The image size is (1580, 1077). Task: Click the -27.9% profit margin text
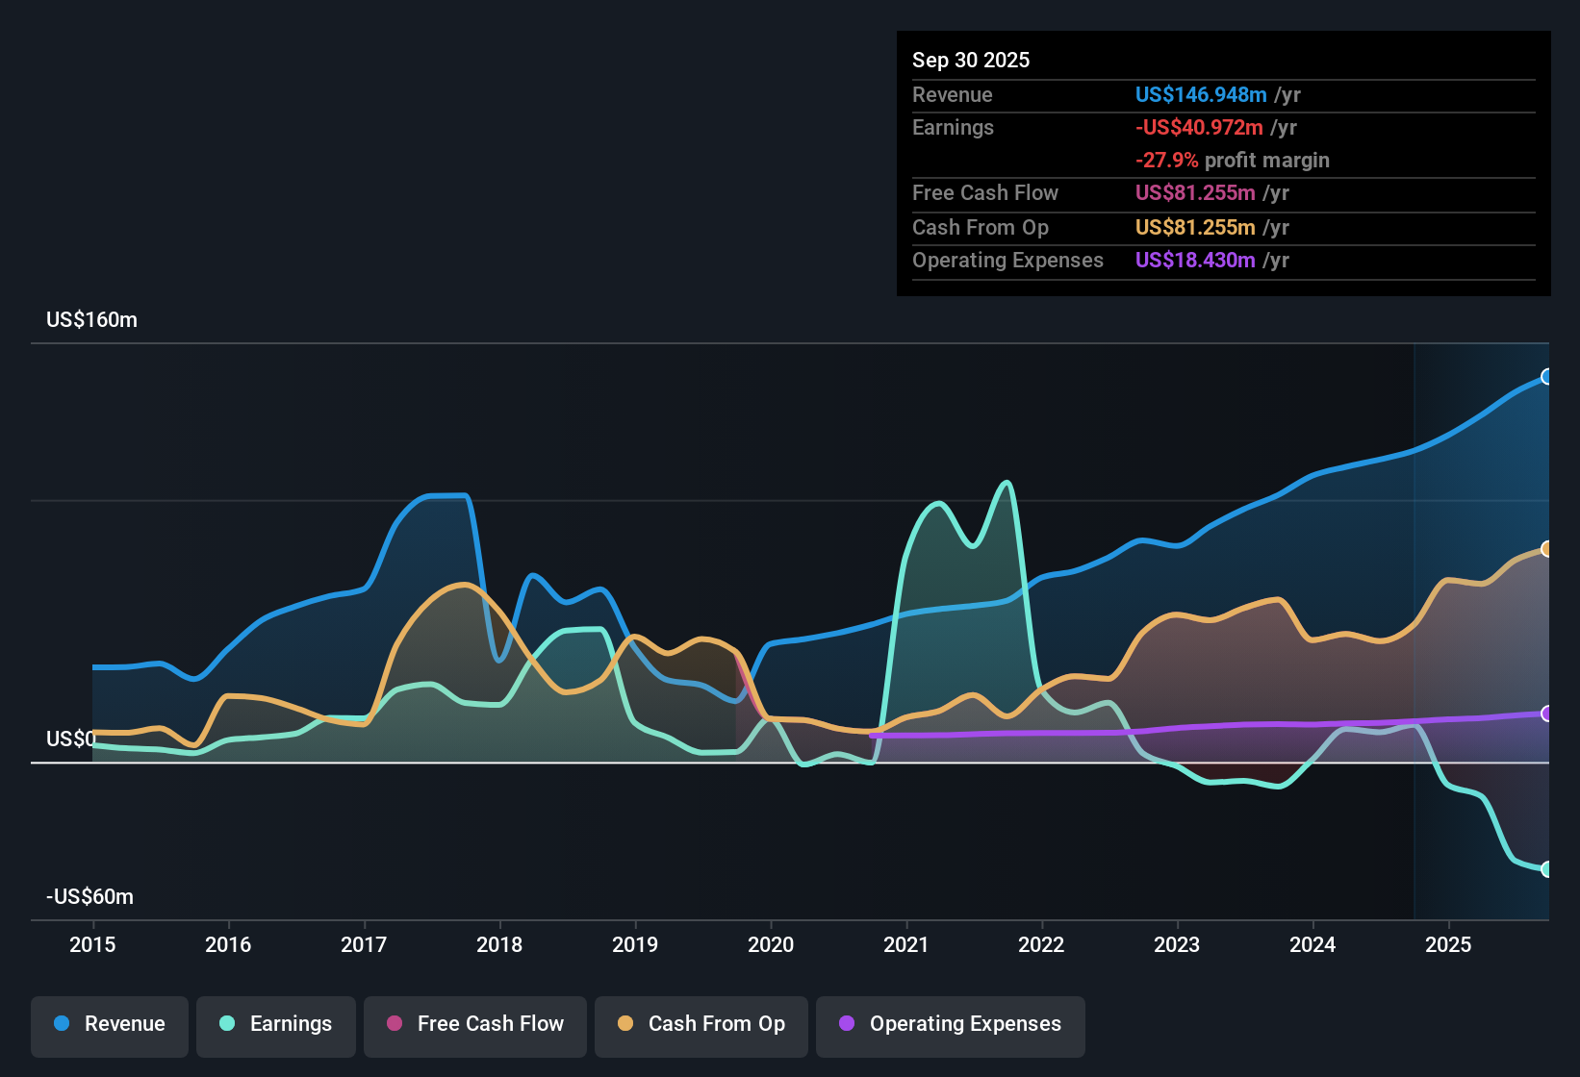point(1233,161)
